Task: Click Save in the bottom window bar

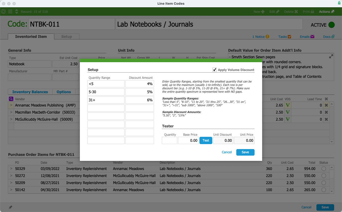Action: point(325,207)
